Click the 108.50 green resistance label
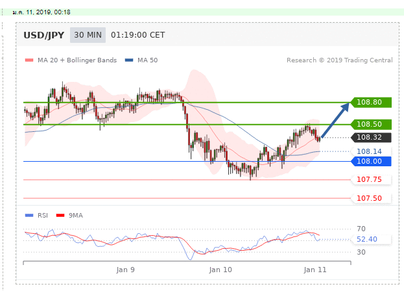Image resolution: width=404 pixels, height=291 pixels. point(372,124)
